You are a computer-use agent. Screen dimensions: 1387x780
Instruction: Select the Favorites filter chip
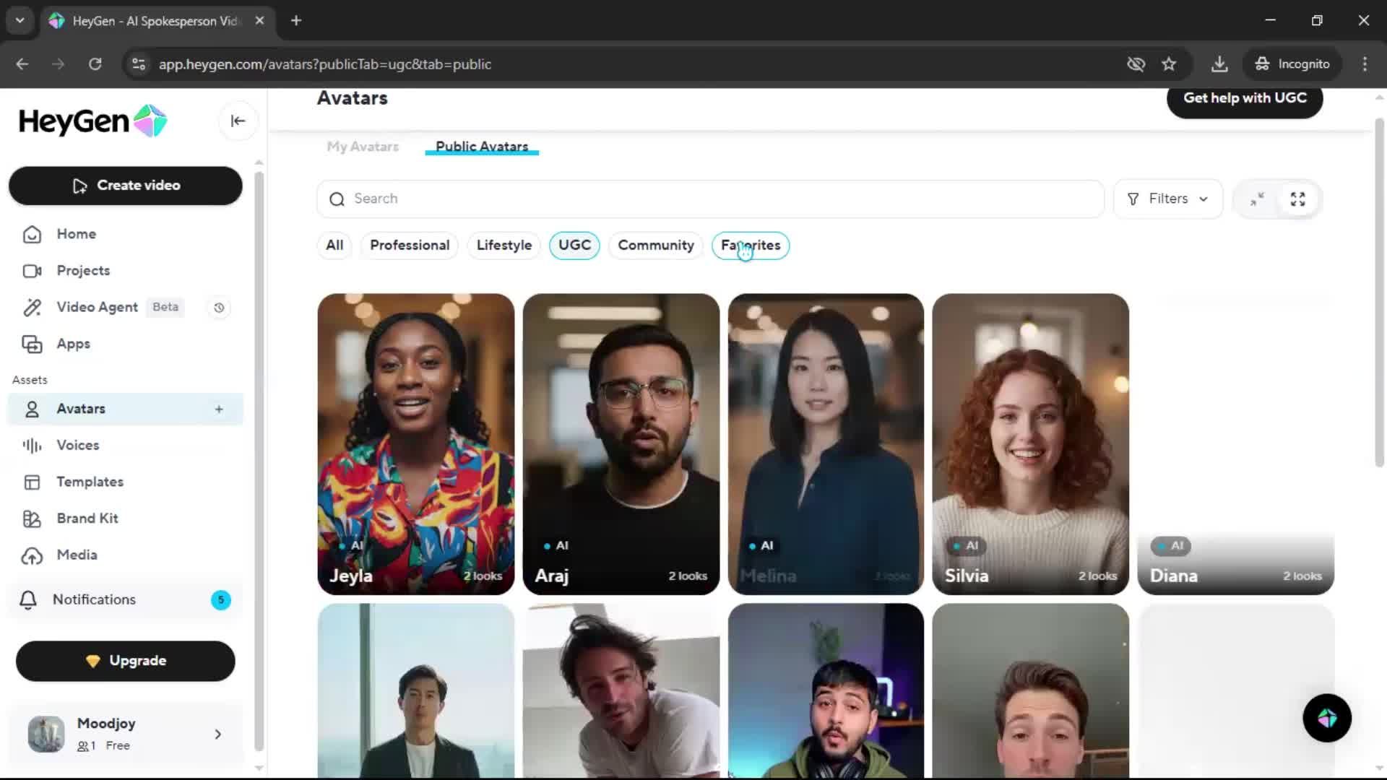[751, 246]
